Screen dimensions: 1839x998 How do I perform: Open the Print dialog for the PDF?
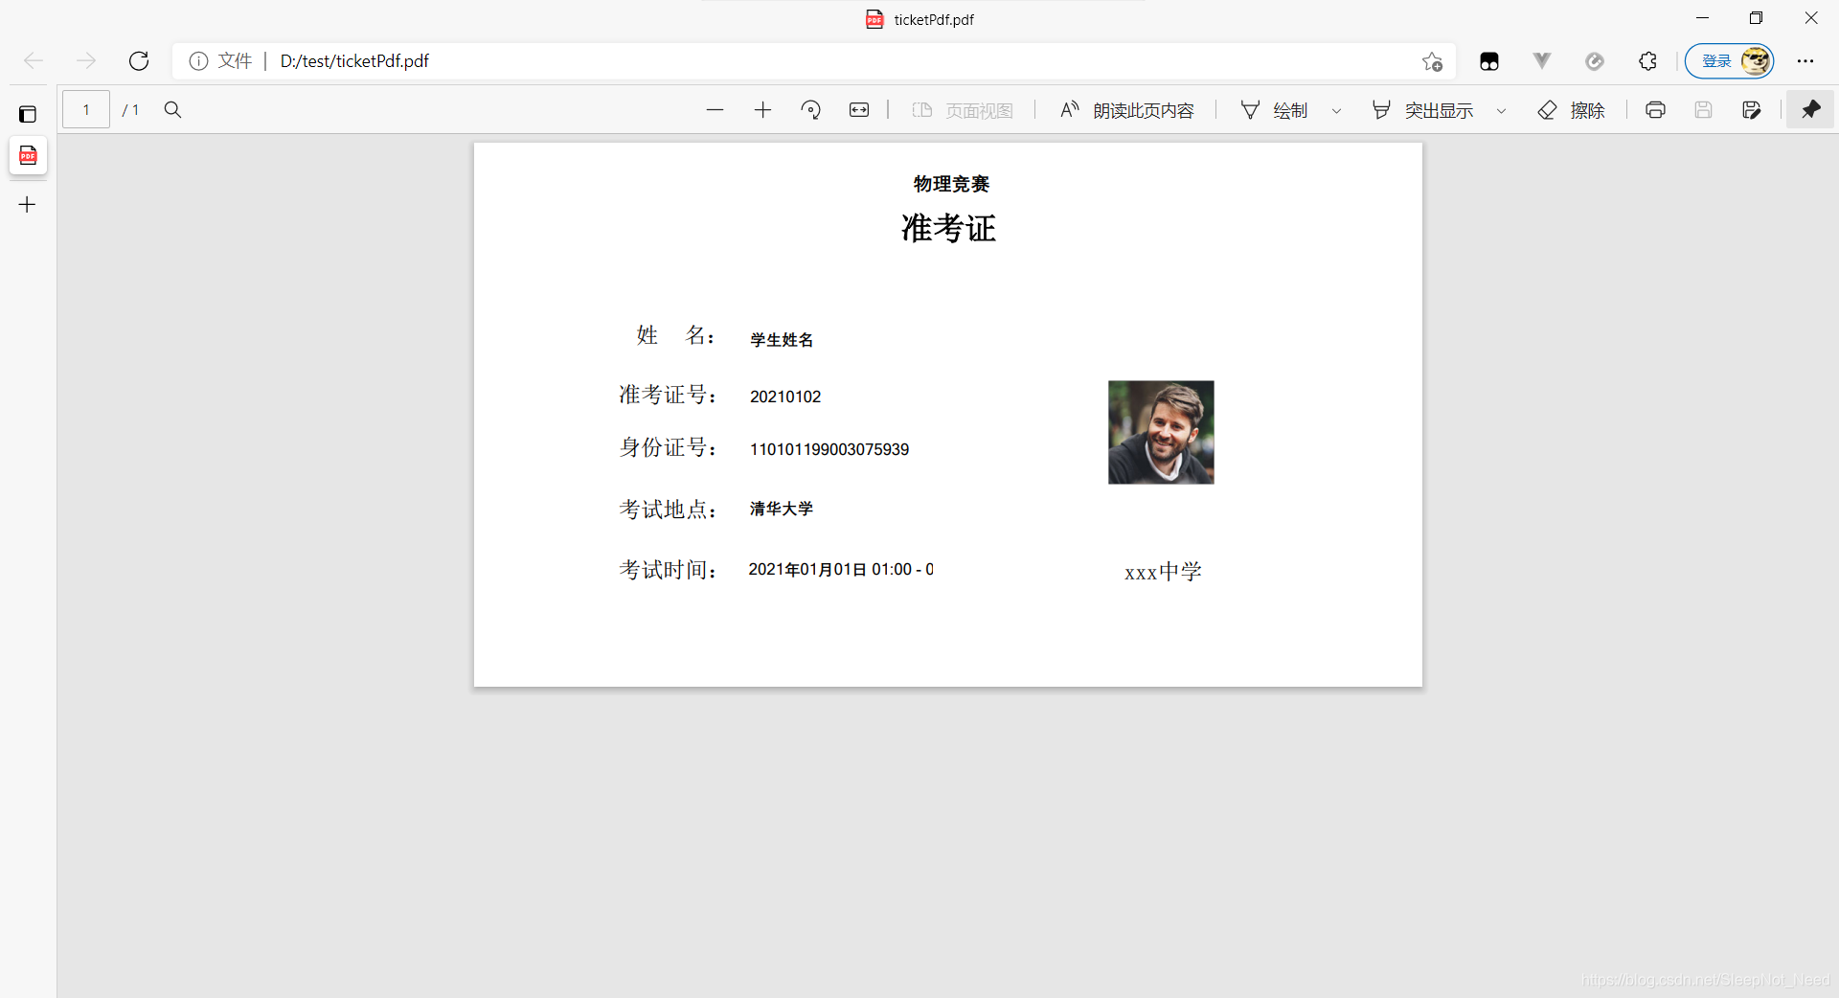pyautogui.click(x=1655, y=109)
